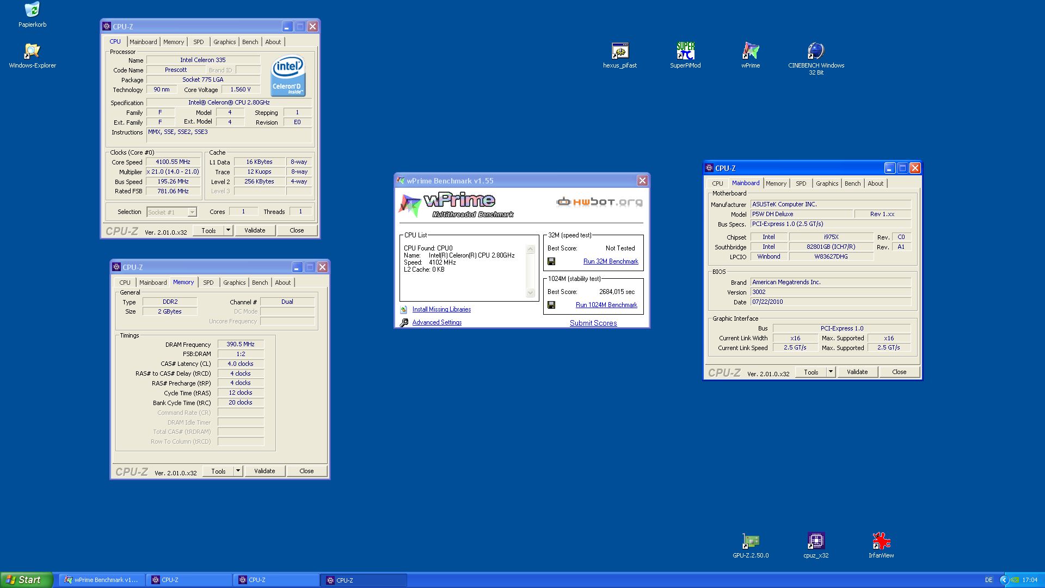
Task: Click scroll up arrow in CPU List
Action: (531, 249)
